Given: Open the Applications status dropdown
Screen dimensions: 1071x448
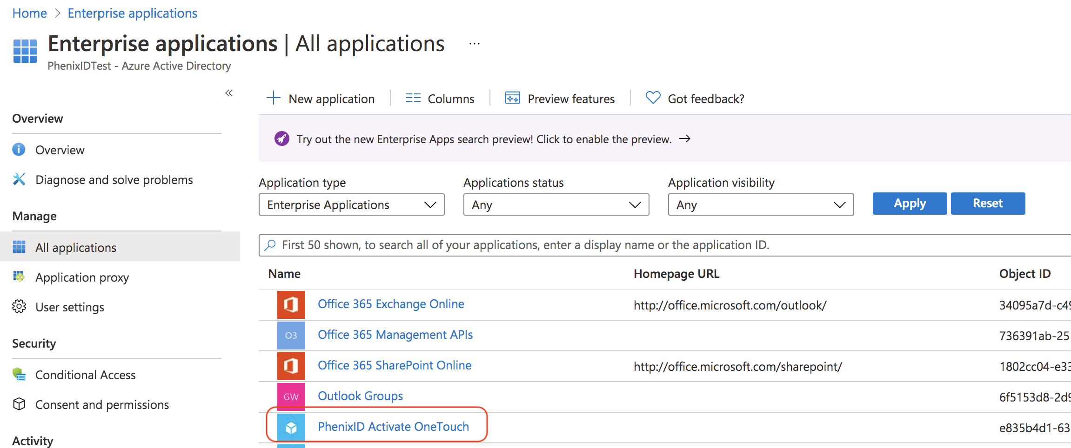Looking at the screenshot, I should click(556, 205).
